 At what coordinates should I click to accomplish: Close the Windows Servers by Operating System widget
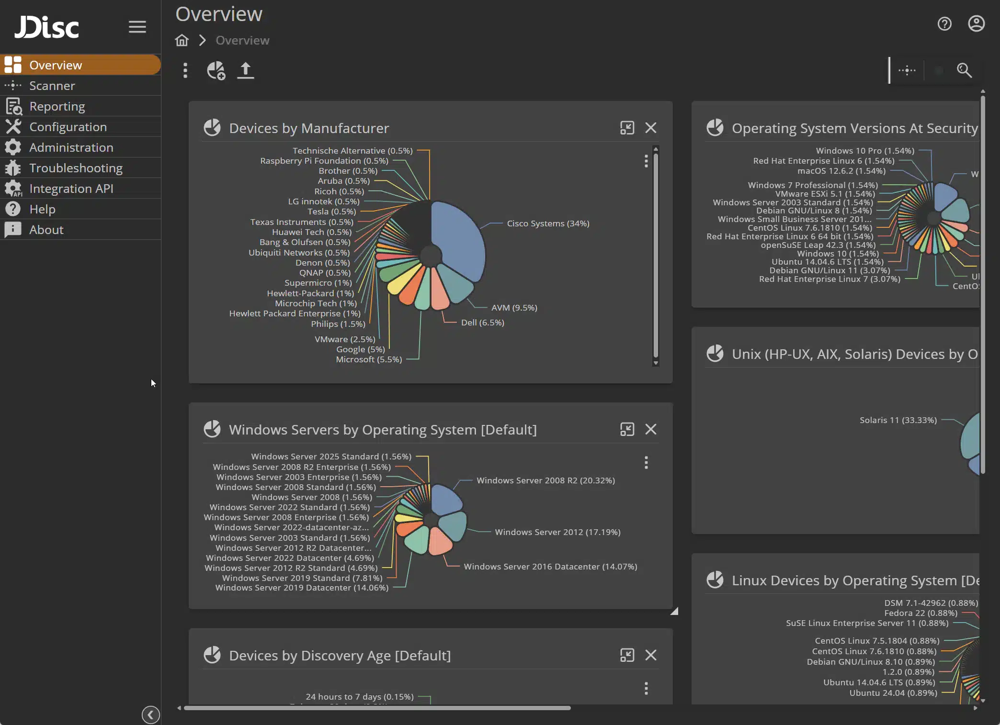coord(650,429)
